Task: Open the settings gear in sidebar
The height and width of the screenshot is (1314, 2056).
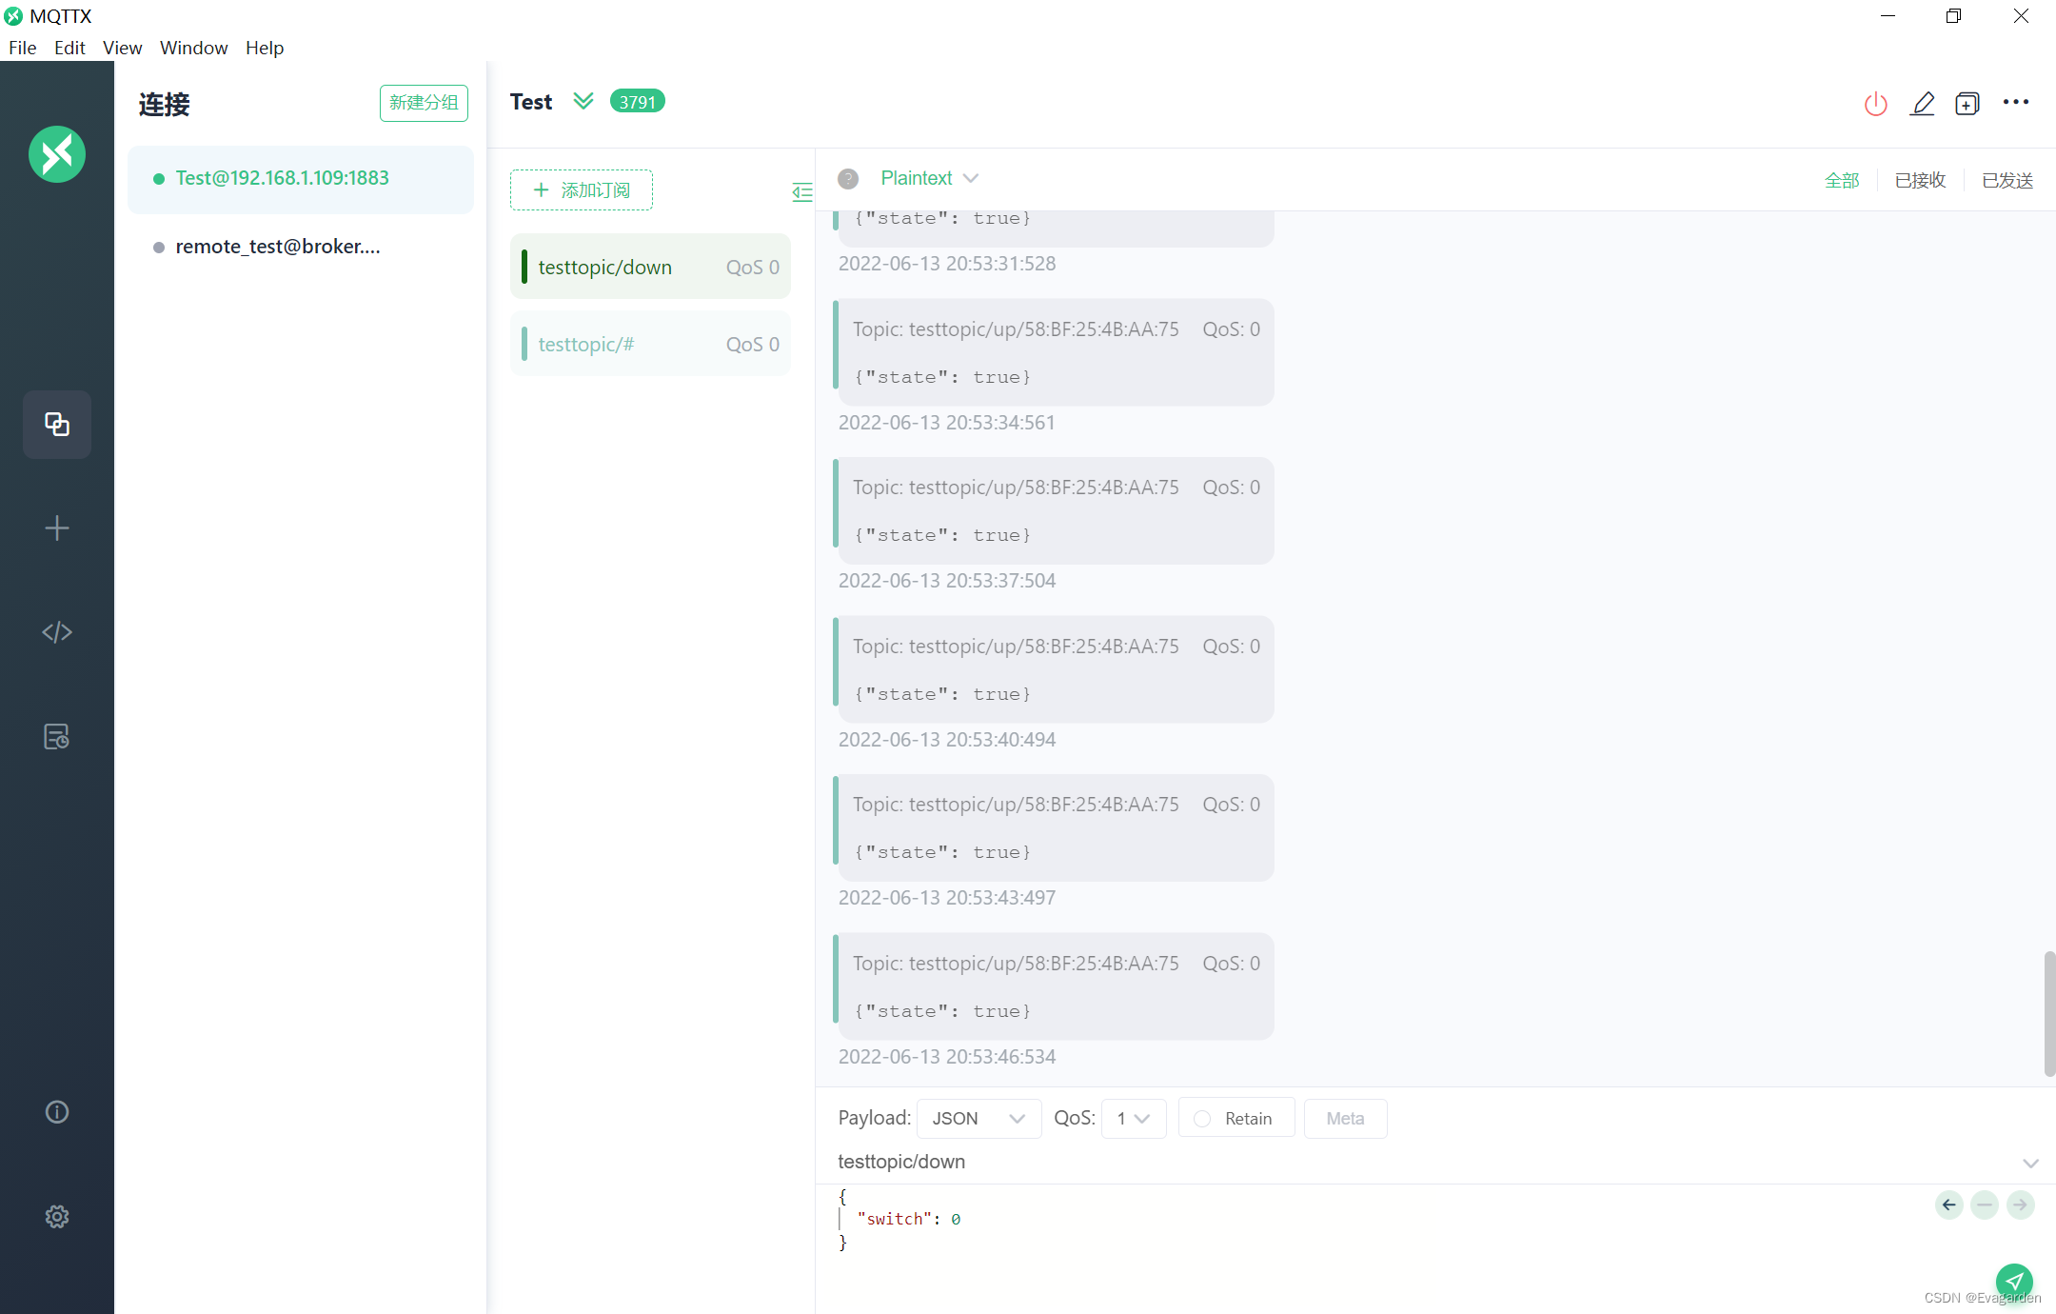Action: pos(57,1216)
